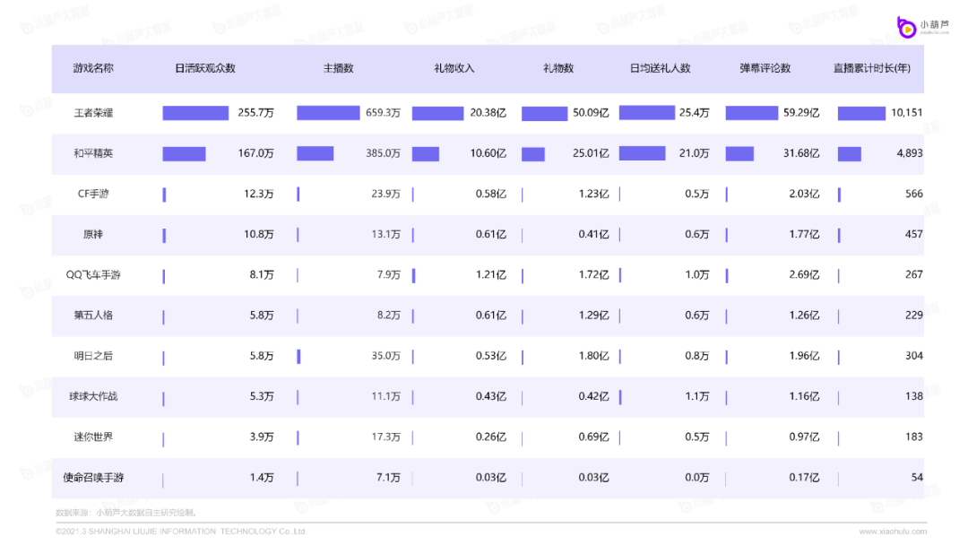
Task: Select the QQ飞车手游 row label
Action: (x=93, y=275)
